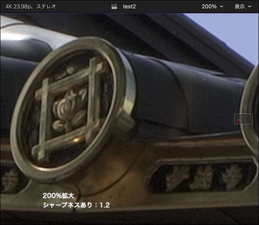Click the 200%拡大 caption in the viewer

pos(58,196)
